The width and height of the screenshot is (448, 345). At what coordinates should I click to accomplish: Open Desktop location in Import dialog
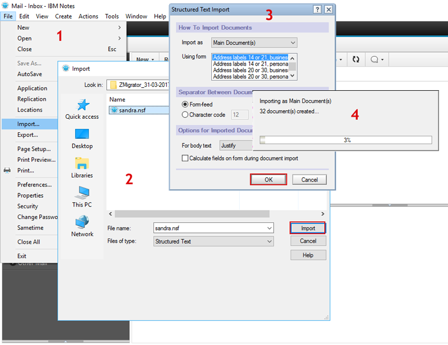(82, 139)
